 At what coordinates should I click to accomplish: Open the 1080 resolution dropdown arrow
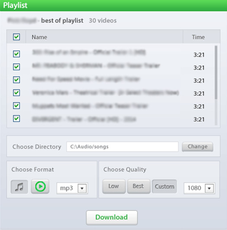point(209,188)
